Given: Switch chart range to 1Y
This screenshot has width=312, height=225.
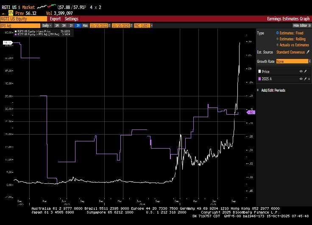Looking at the screenshot, I should (x=71, y=25).
